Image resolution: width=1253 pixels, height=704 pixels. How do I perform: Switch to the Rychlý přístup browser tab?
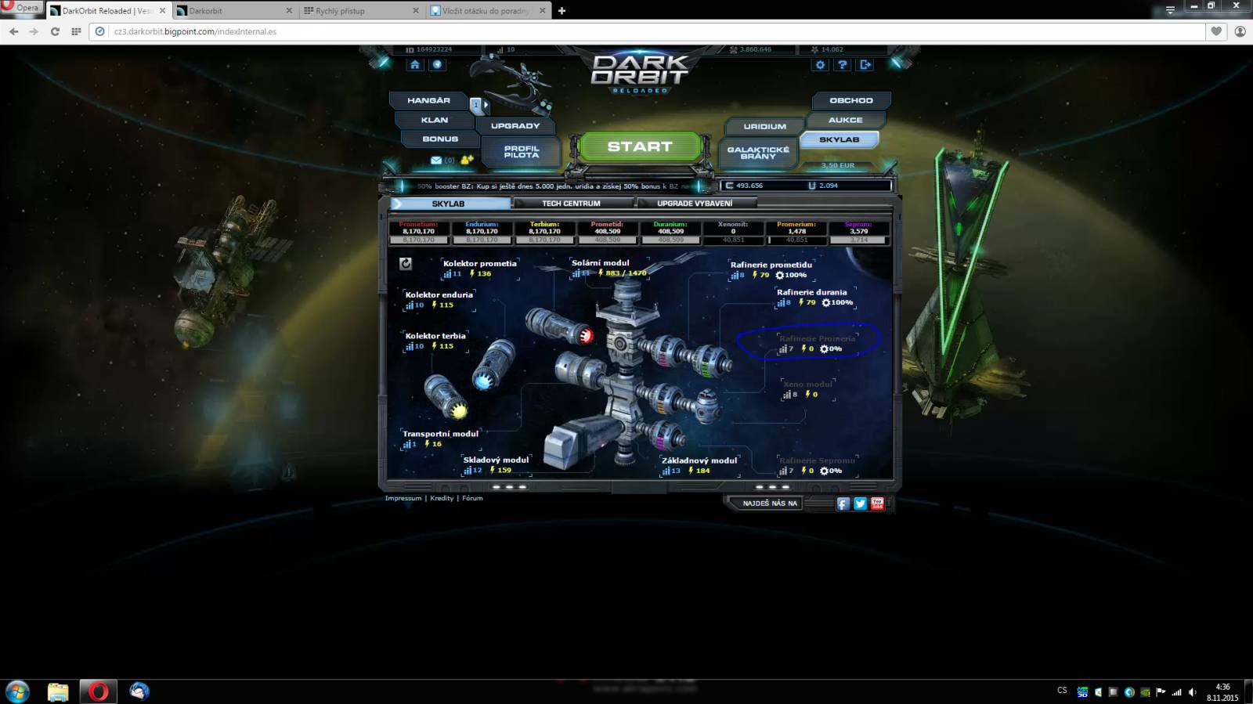pyautogui.click(x=360, y=11)
